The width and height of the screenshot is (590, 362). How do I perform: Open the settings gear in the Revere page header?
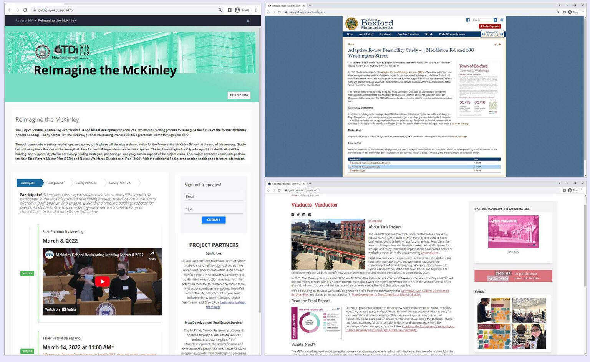(x=248, y=21)
